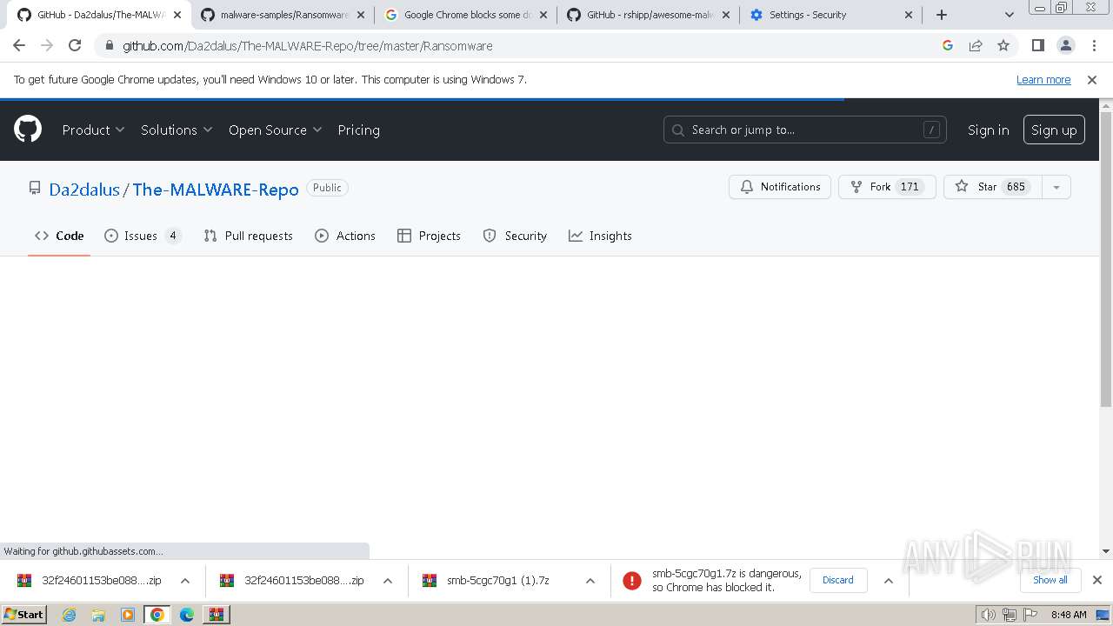The width and height of the screenshot is (1113, 626).
Task: Open WinRAR from taskbar
Action: (216, 615)
